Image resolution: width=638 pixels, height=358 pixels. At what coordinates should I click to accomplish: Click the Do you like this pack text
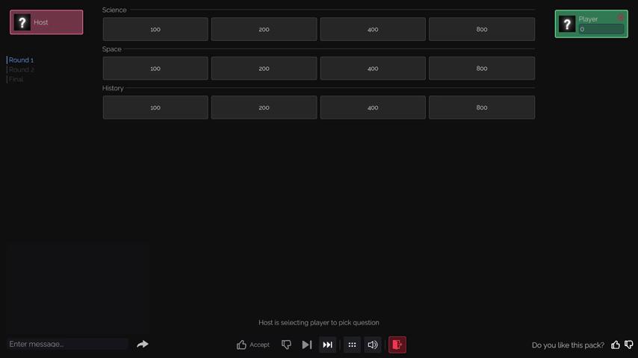568,345
